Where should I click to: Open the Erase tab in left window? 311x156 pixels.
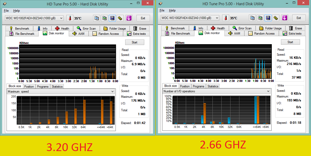[x=140, y=28]
